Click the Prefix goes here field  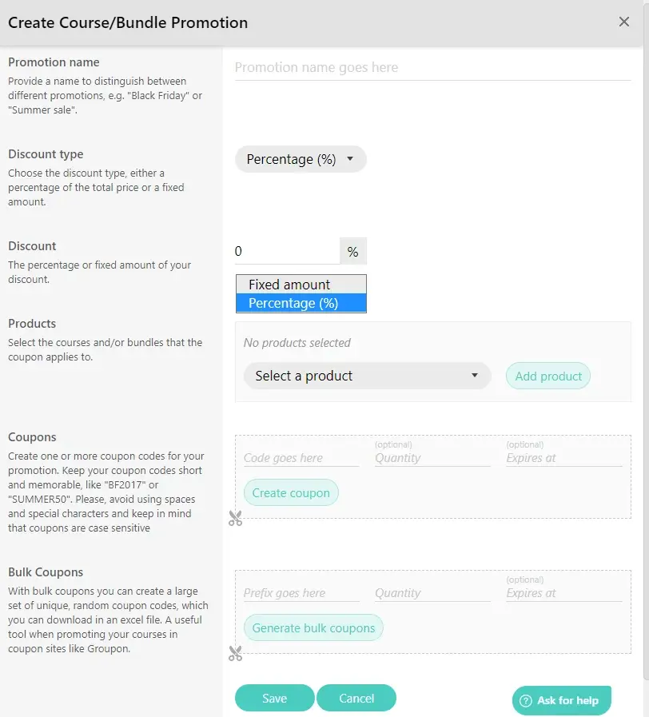[x=301, y=593]
